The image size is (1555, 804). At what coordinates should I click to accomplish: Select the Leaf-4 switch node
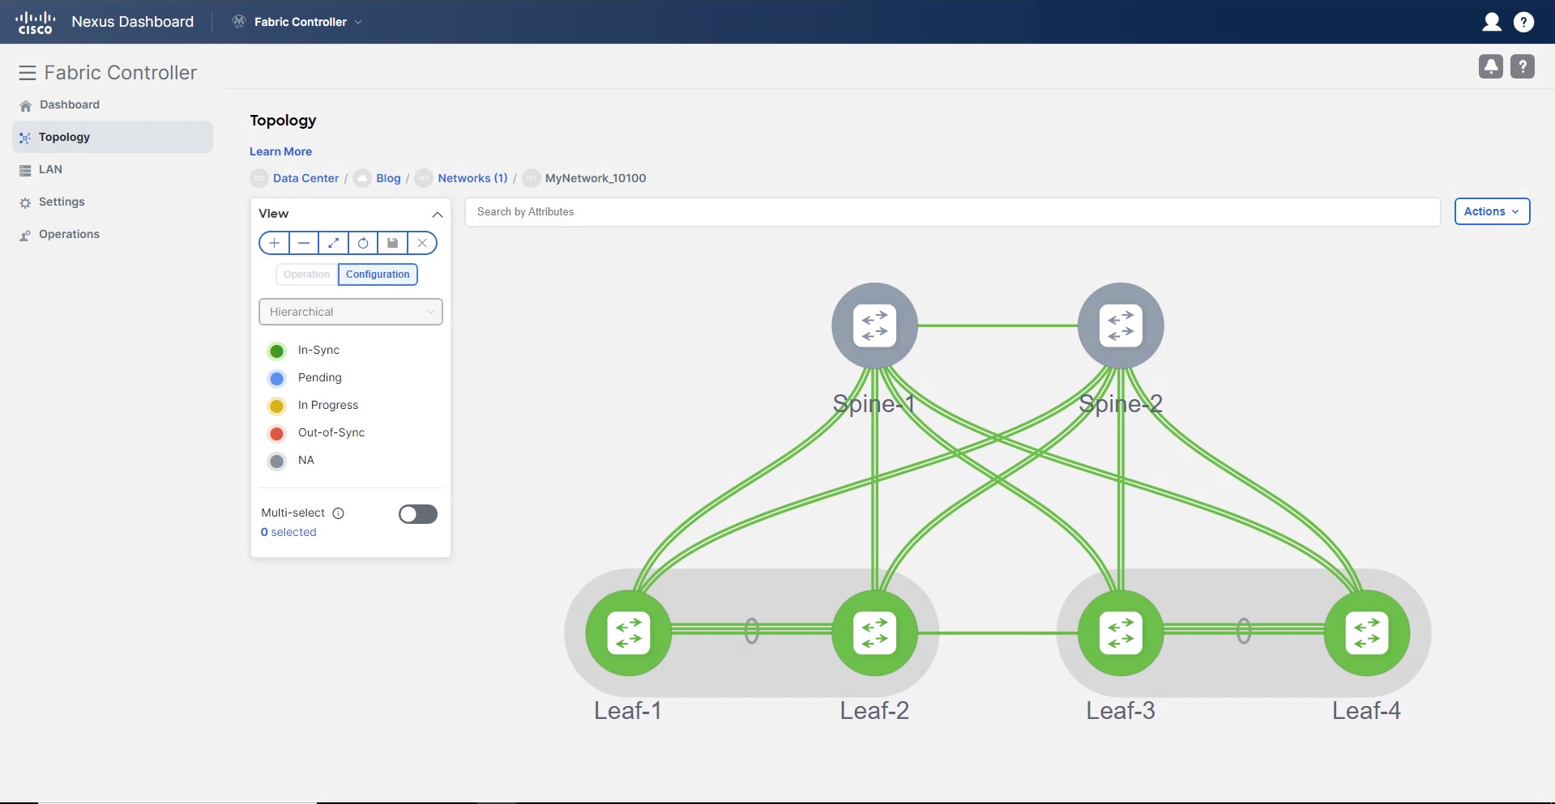(1367, 632)
